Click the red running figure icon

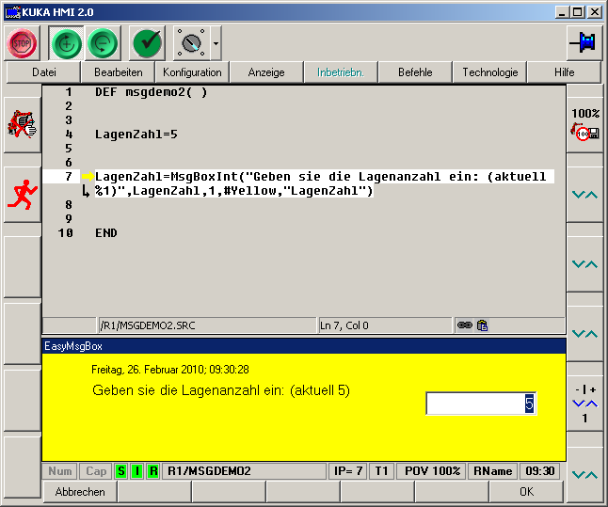click(x=21, y=195)
